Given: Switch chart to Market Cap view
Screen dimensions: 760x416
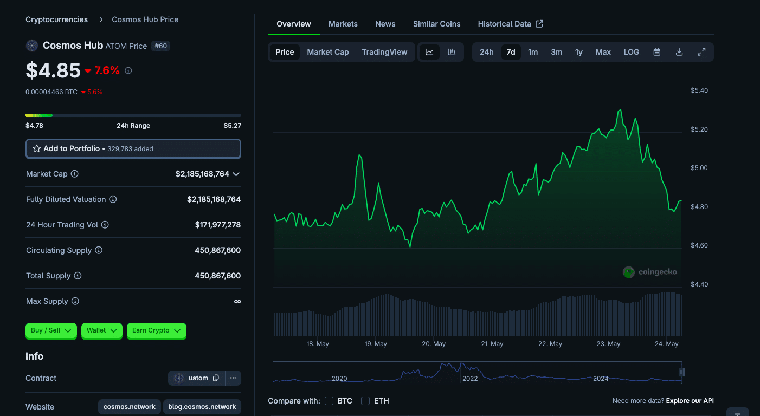Looking at the screenshot, I should coord(328,52).
